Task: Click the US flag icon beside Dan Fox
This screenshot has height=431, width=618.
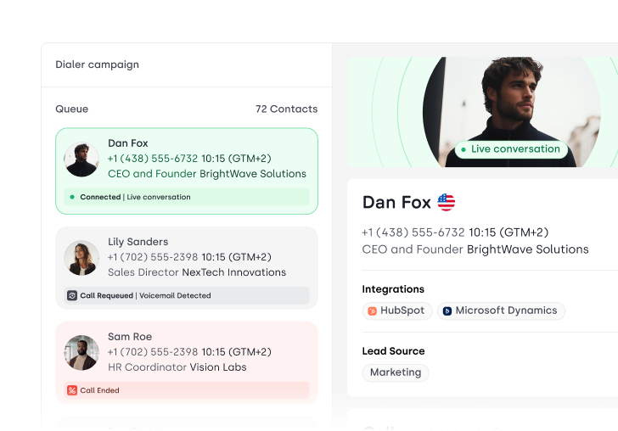Action: point(447,202)
